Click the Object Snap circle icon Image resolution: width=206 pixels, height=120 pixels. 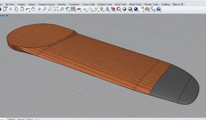pyautogui.click(x=90, y=9)
